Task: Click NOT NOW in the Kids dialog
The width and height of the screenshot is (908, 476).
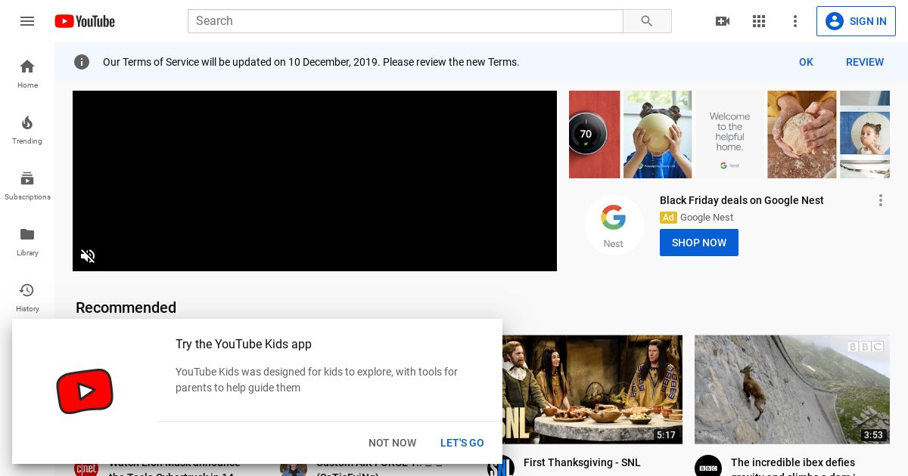Action: 393,443
